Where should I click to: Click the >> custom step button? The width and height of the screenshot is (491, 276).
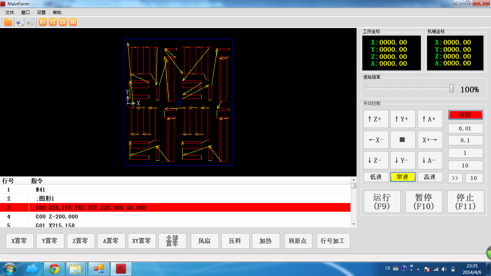(x=455, y=178)
